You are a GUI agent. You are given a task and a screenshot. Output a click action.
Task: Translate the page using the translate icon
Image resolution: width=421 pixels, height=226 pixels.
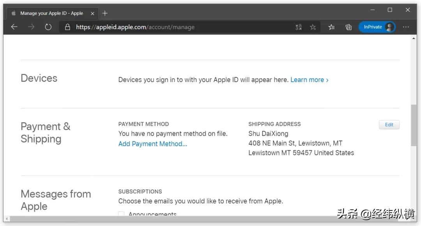pos(299,27)
